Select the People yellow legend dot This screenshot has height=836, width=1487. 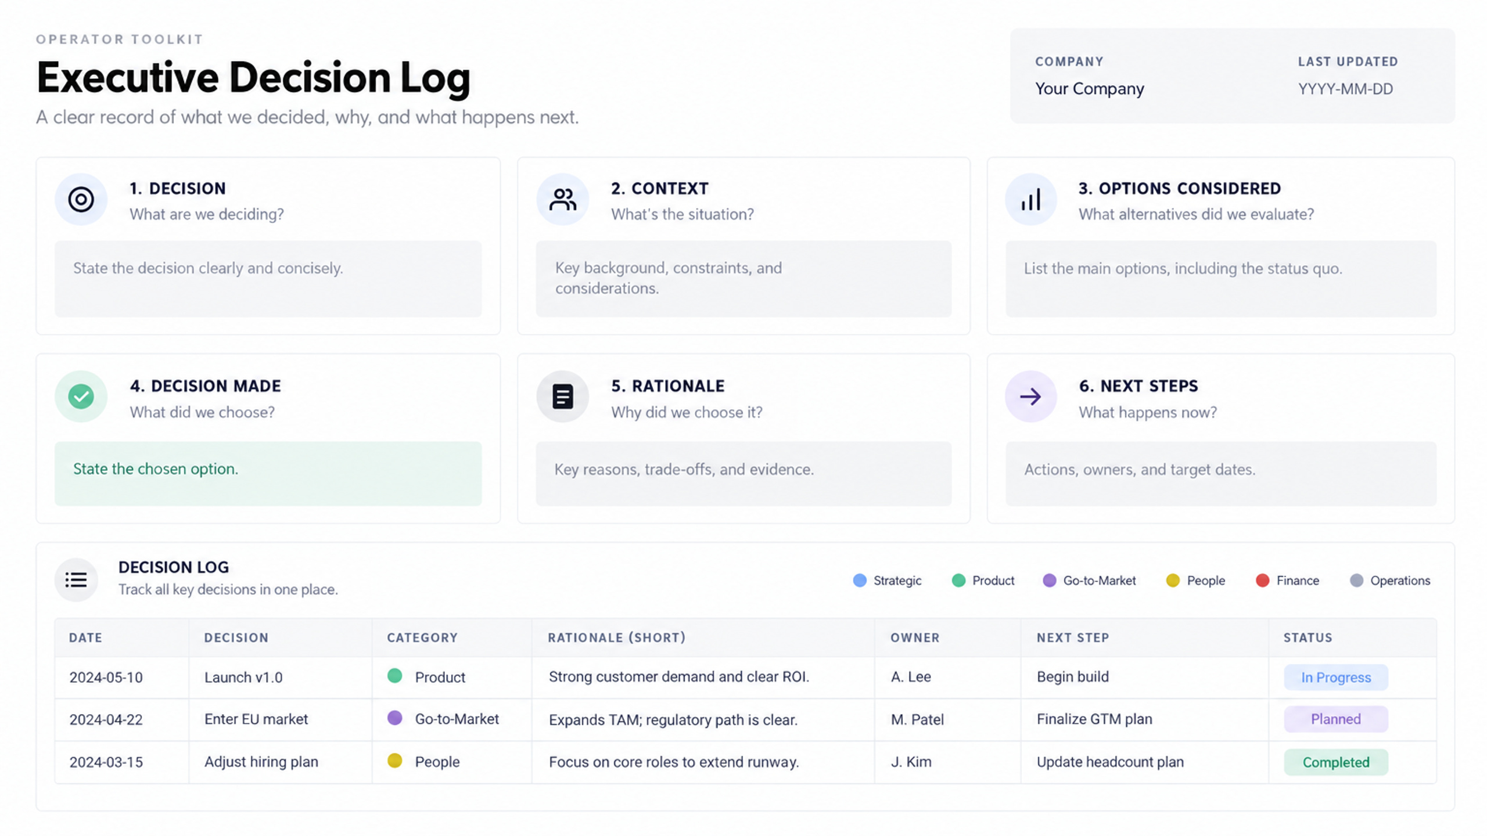coord(1173,581)
